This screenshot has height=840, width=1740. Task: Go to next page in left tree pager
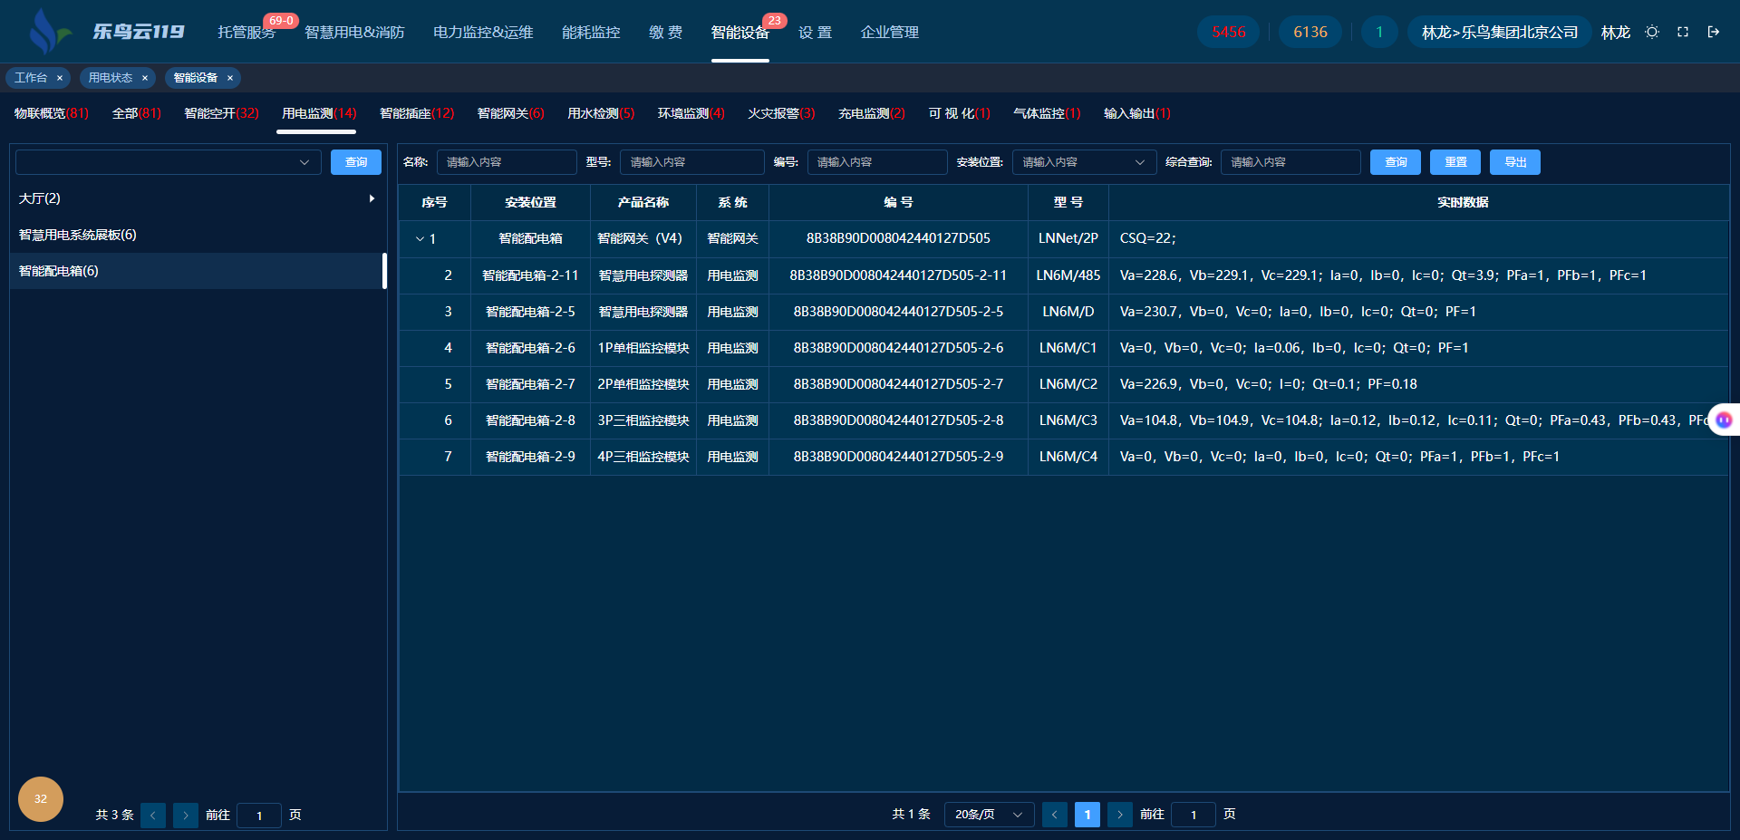[x=186, y=815]
